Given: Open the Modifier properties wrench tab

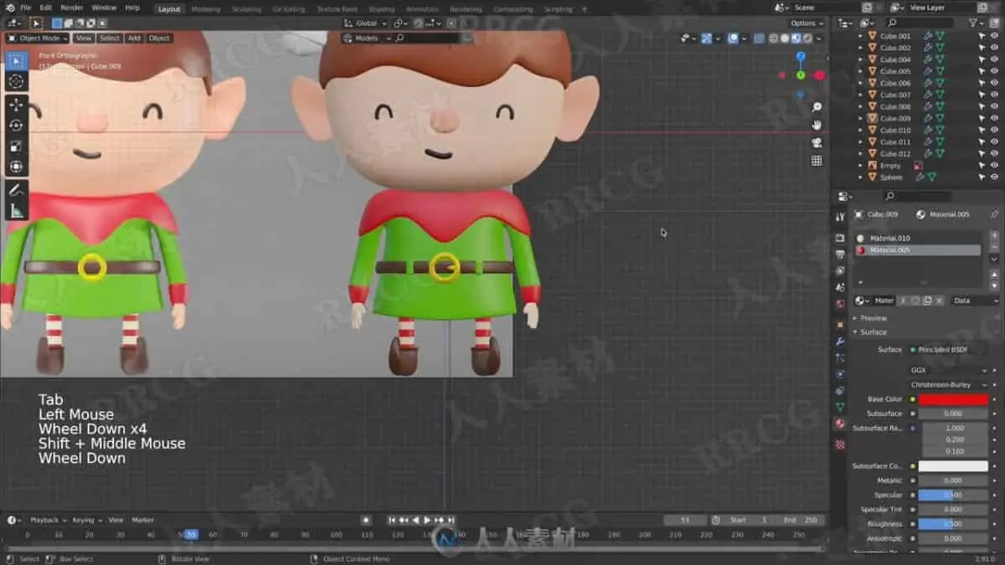Looking at the screenshot, I should point(840,342).
